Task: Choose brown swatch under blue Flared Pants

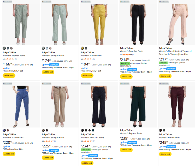Action: 8,130
